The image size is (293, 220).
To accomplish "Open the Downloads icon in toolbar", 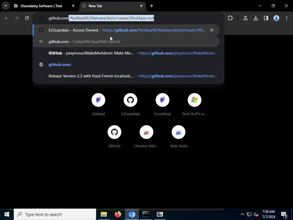I will tap(256, 18).
